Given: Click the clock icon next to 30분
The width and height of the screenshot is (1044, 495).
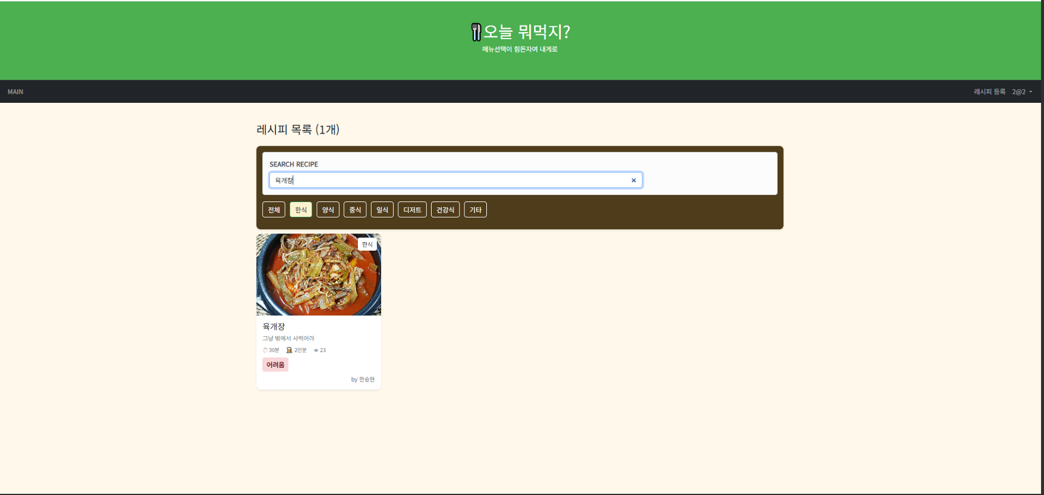Looking at the screenshot, I should click(x=265, y=350).
